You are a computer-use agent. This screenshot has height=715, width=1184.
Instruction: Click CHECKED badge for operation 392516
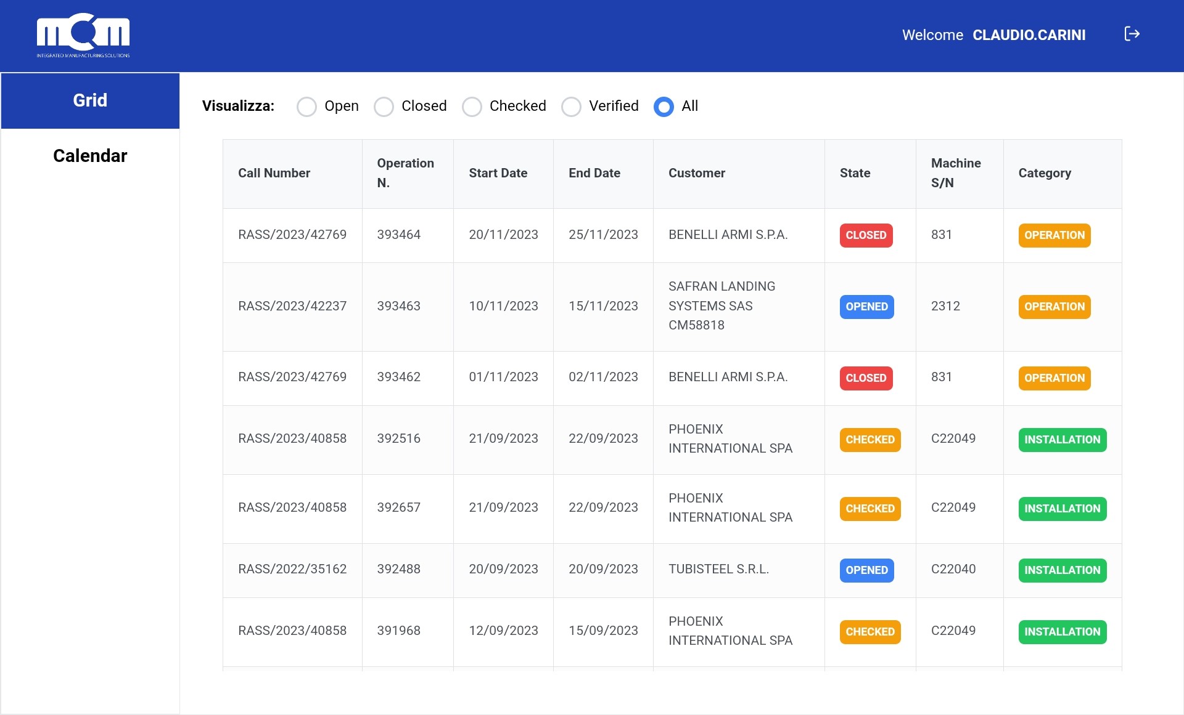point(869,440)
